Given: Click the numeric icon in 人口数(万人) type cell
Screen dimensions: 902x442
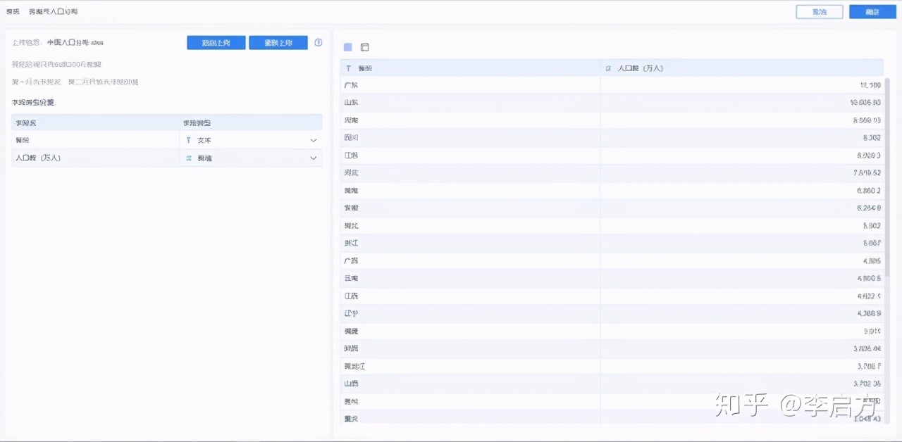Looking at the screenshot, I should (188, 158).
